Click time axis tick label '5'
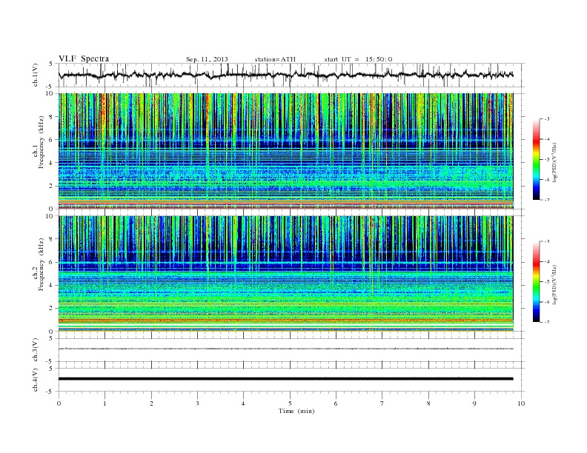 point(290,403)
